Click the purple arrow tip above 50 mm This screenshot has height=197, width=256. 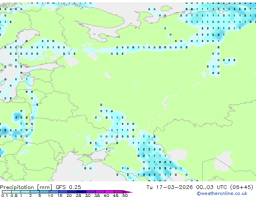[128, 192]
